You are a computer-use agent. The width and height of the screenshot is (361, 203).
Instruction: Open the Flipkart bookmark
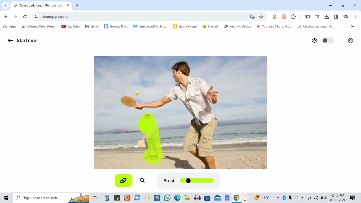[210, 27]
